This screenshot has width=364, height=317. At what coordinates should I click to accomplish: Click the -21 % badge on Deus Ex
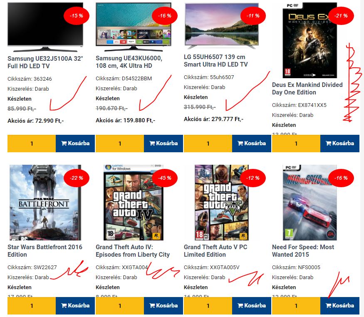[x=341, y=16]
